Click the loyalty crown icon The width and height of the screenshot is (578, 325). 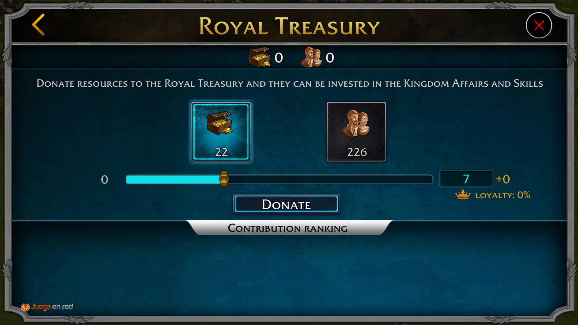tap(463, 195)
